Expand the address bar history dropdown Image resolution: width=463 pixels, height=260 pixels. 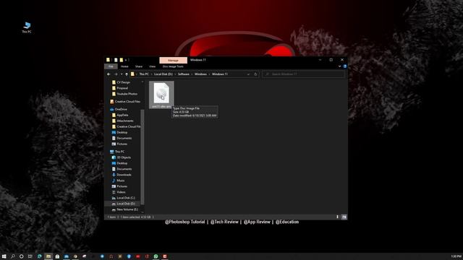(248, 74)
